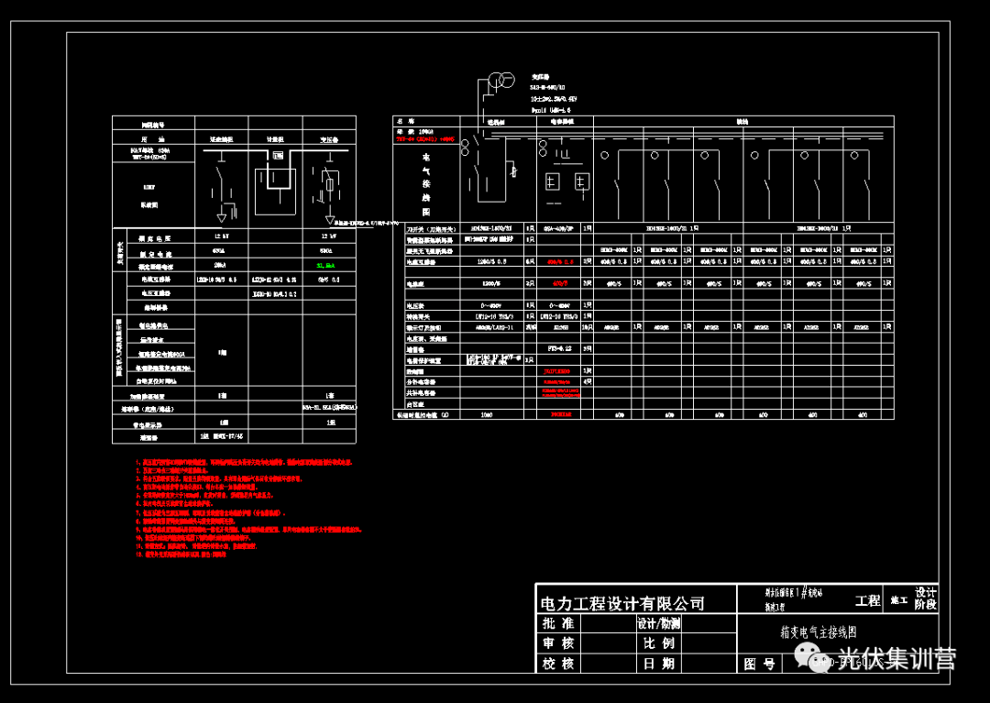Image resolution: width=990 pixels, height=703 pixels.
Task: Click the last feeder circle symbol on the far right
Action: [854, 156]
